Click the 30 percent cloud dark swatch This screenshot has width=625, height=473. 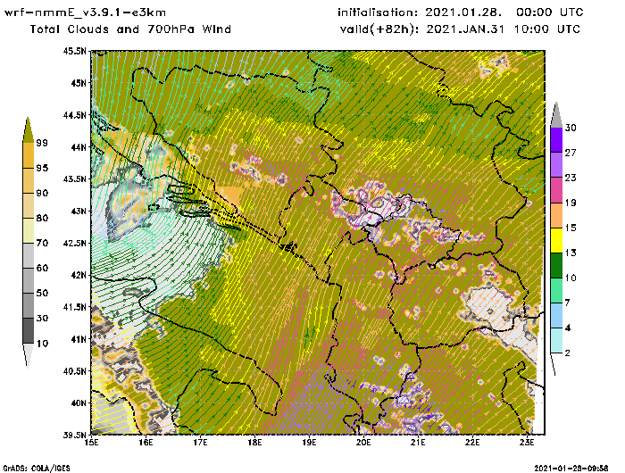29,331
